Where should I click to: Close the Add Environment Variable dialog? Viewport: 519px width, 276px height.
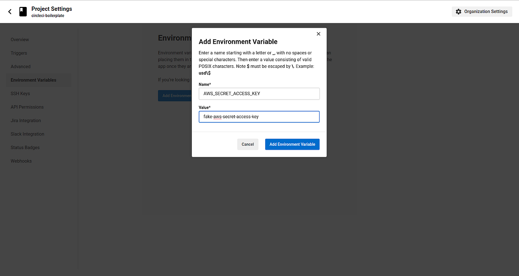tap(318, 34)
